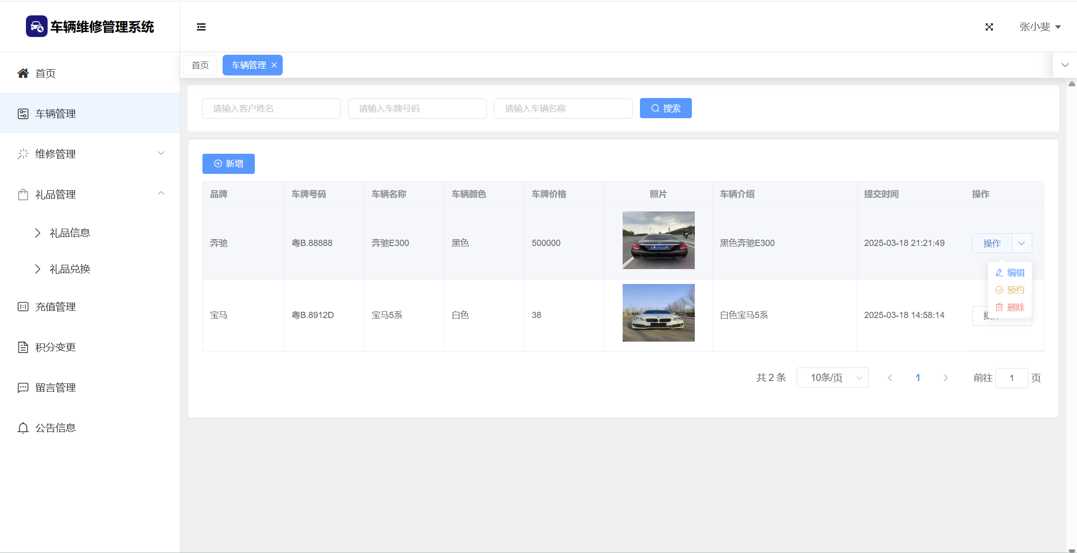
Task: Click the sidebar collapse hamburger icon
Action: [x=201, y=27]
